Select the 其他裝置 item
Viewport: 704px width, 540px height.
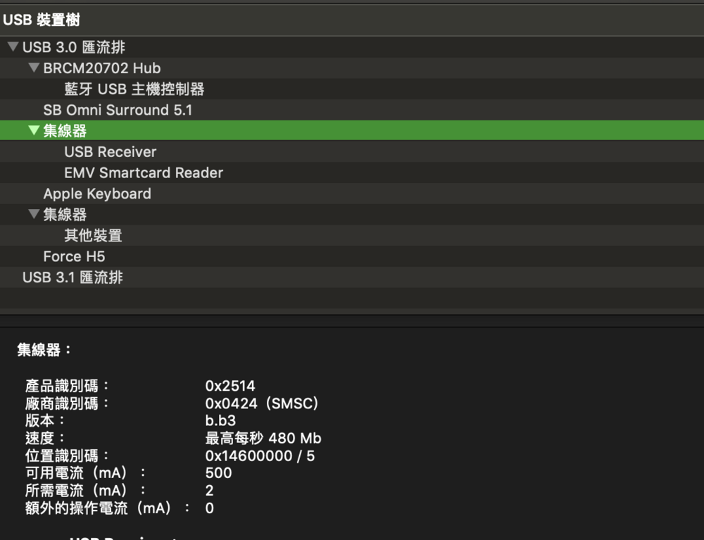click(x=93, y=236)
